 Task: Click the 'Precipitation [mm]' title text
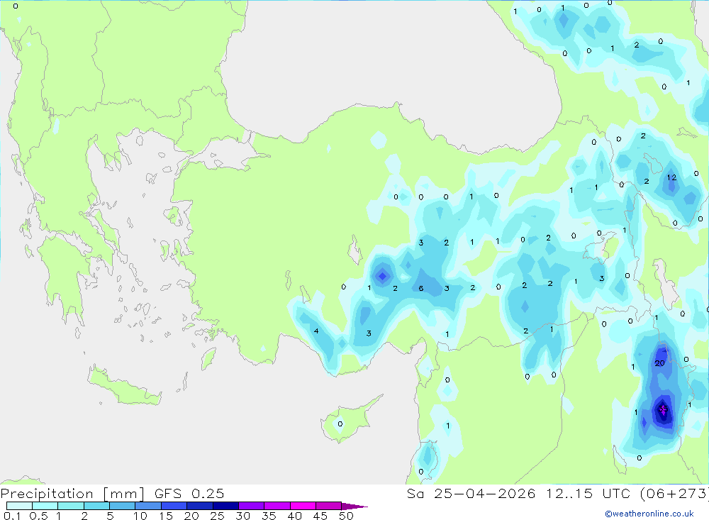(x=72, y=494)
